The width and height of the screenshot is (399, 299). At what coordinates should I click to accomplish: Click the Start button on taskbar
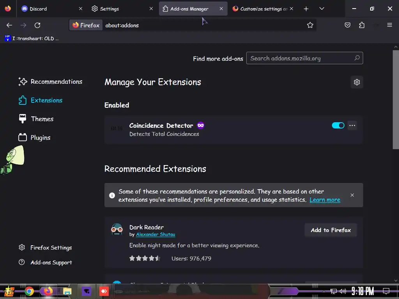(x=9, y=291)
